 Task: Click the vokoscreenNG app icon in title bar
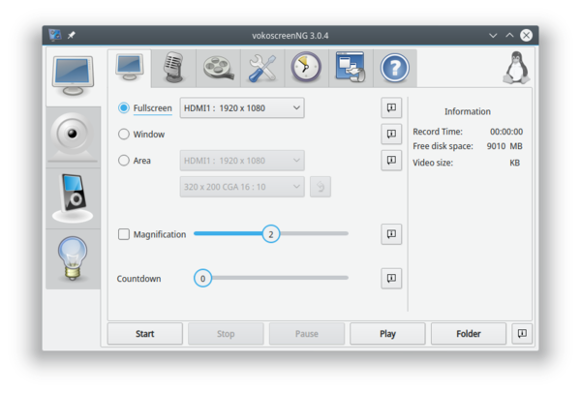[x=55, y=35]
